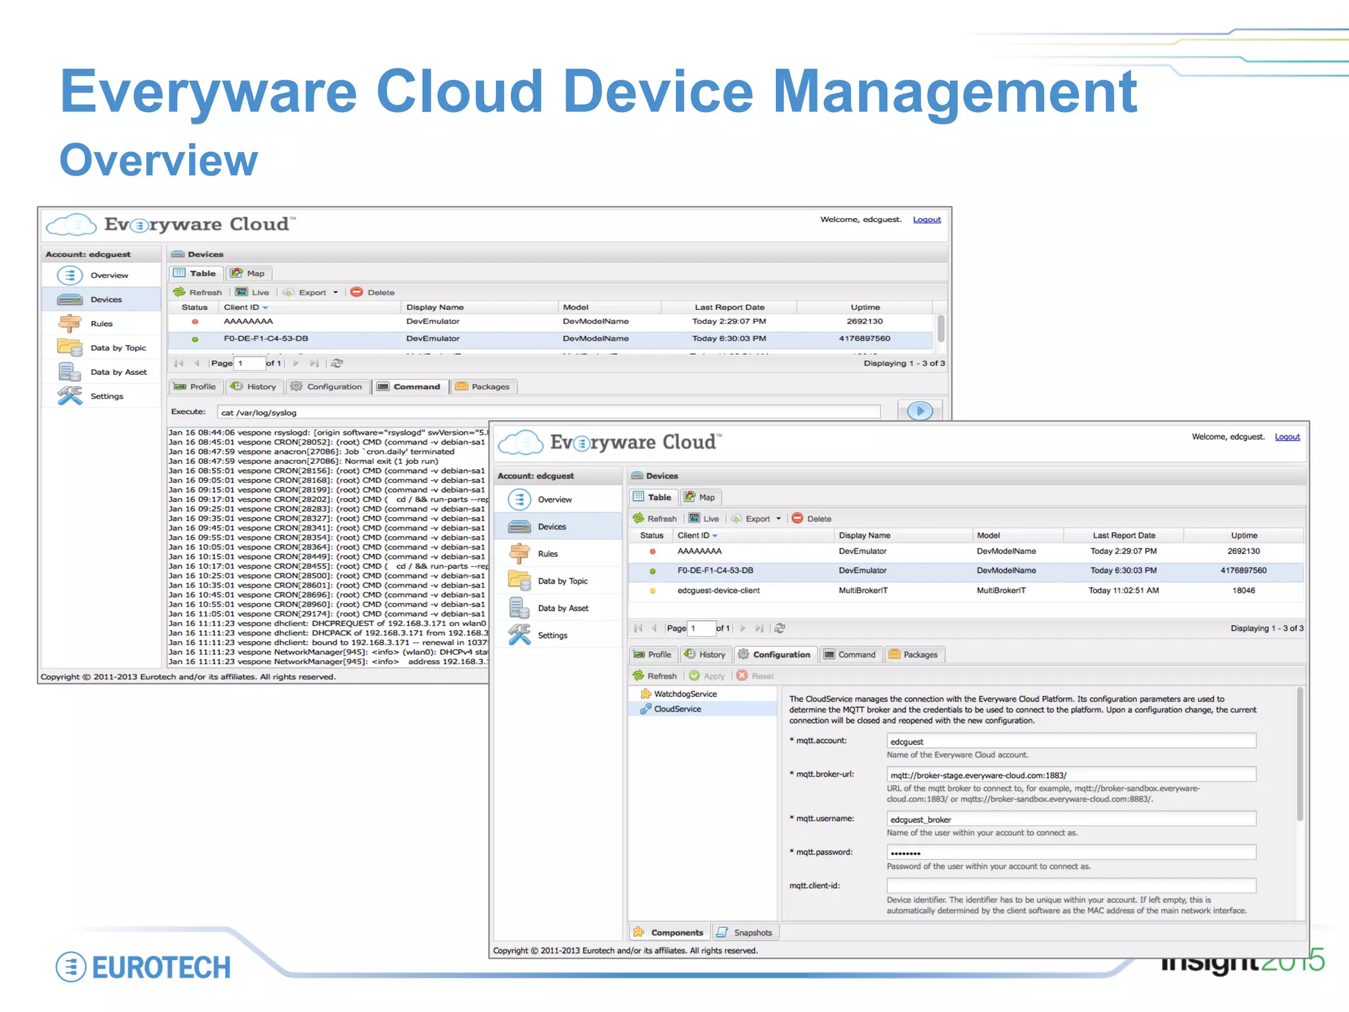The height and width of the screenshot is (1012, 1349).
Task: Go to first page in front window pager
Action: pyautogui.click(x=638, y=629)
